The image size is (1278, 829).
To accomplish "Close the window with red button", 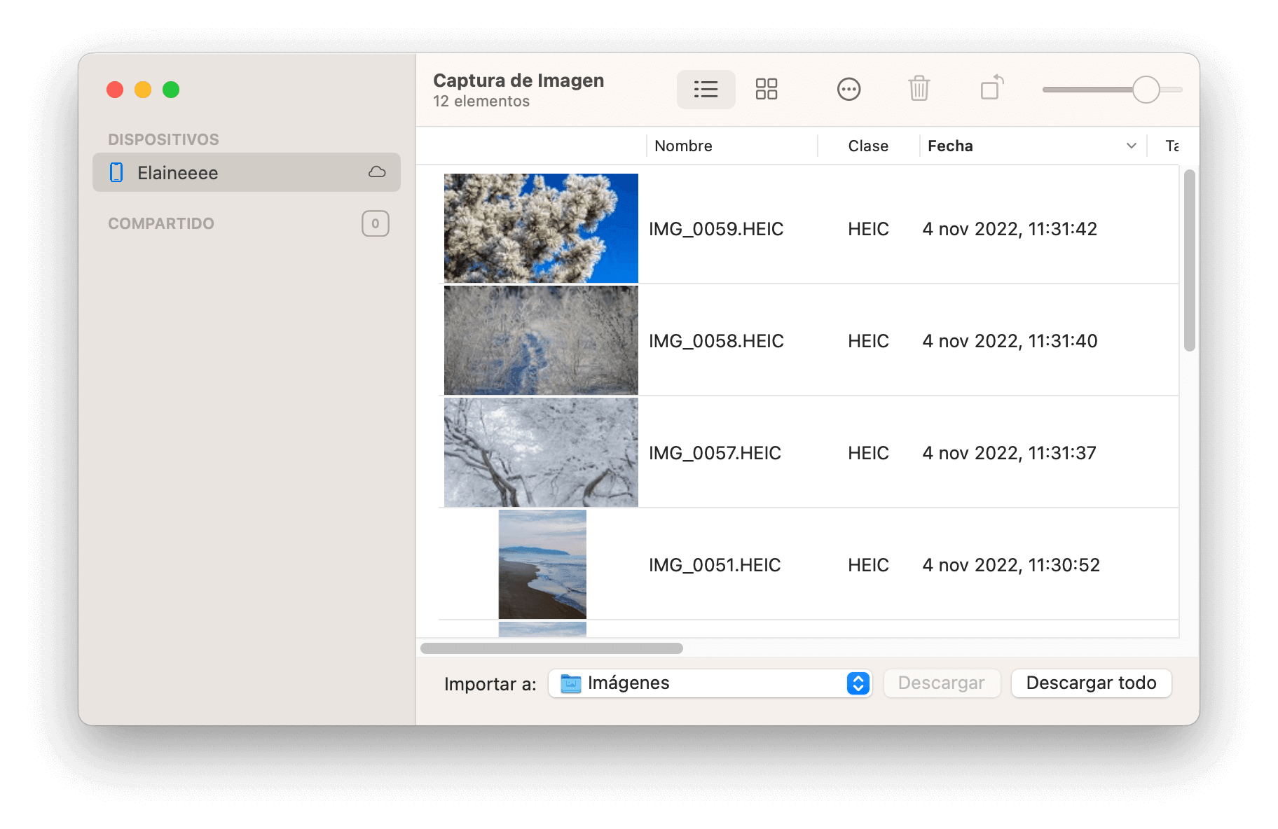I will pos(115,90).
